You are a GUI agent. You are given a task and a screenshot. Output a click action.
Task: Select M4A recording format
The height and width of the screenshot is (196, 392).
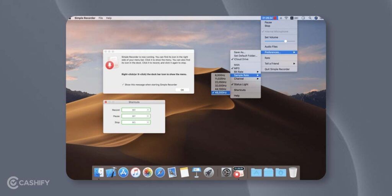pyautogui.click(x=245, y=65)
